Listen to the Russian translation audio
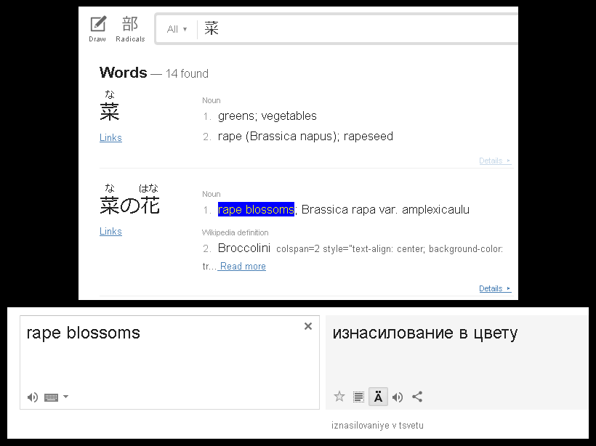This screenshot has height=446, width=596. pos(398,397)
